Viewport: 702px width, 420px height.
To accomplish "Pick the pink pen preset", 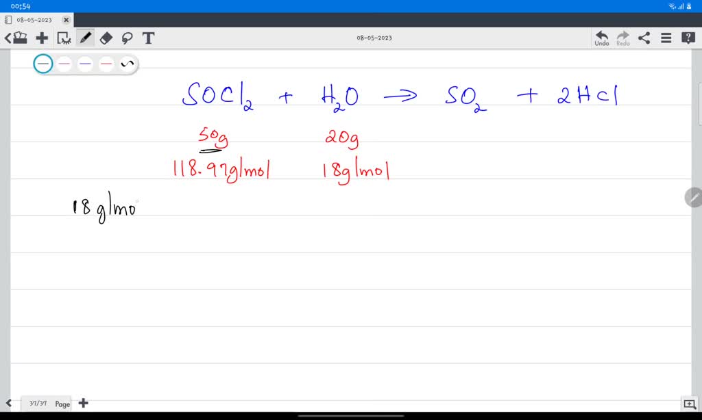I will (x=64, y=64).
